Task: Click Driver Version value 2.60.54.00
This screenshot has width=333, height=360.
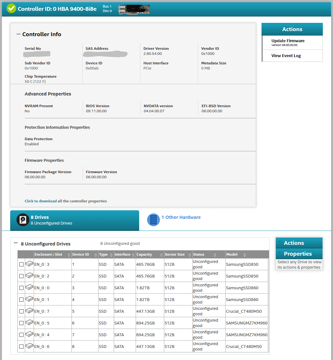Action: pos(153,54)
